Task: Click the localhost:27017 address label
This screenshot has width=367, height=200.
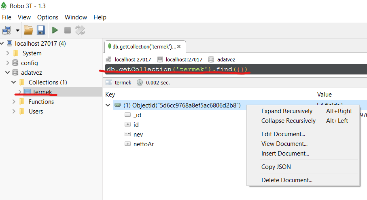Action: pyautogui.click(x=184, y=59)
